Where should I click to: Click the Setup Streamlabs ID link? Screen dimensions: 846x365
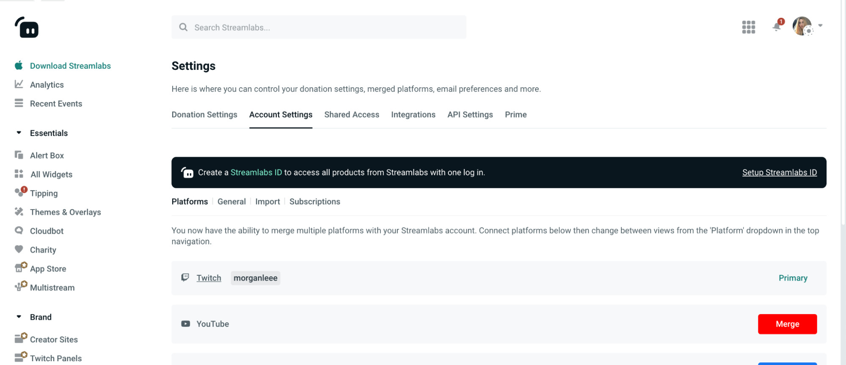coord(779,172)
